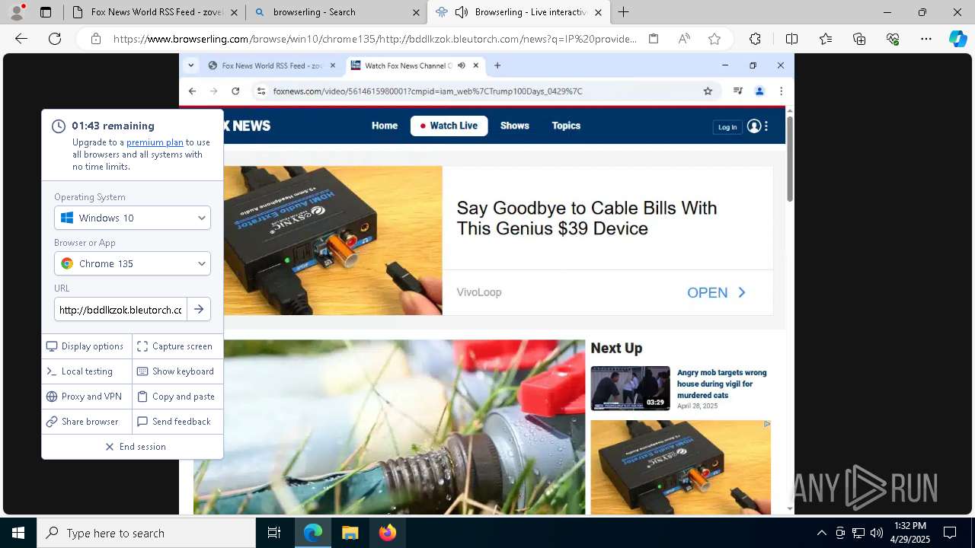Open the system tray volume icon
The image size is (975, 548).
(876, 533)
